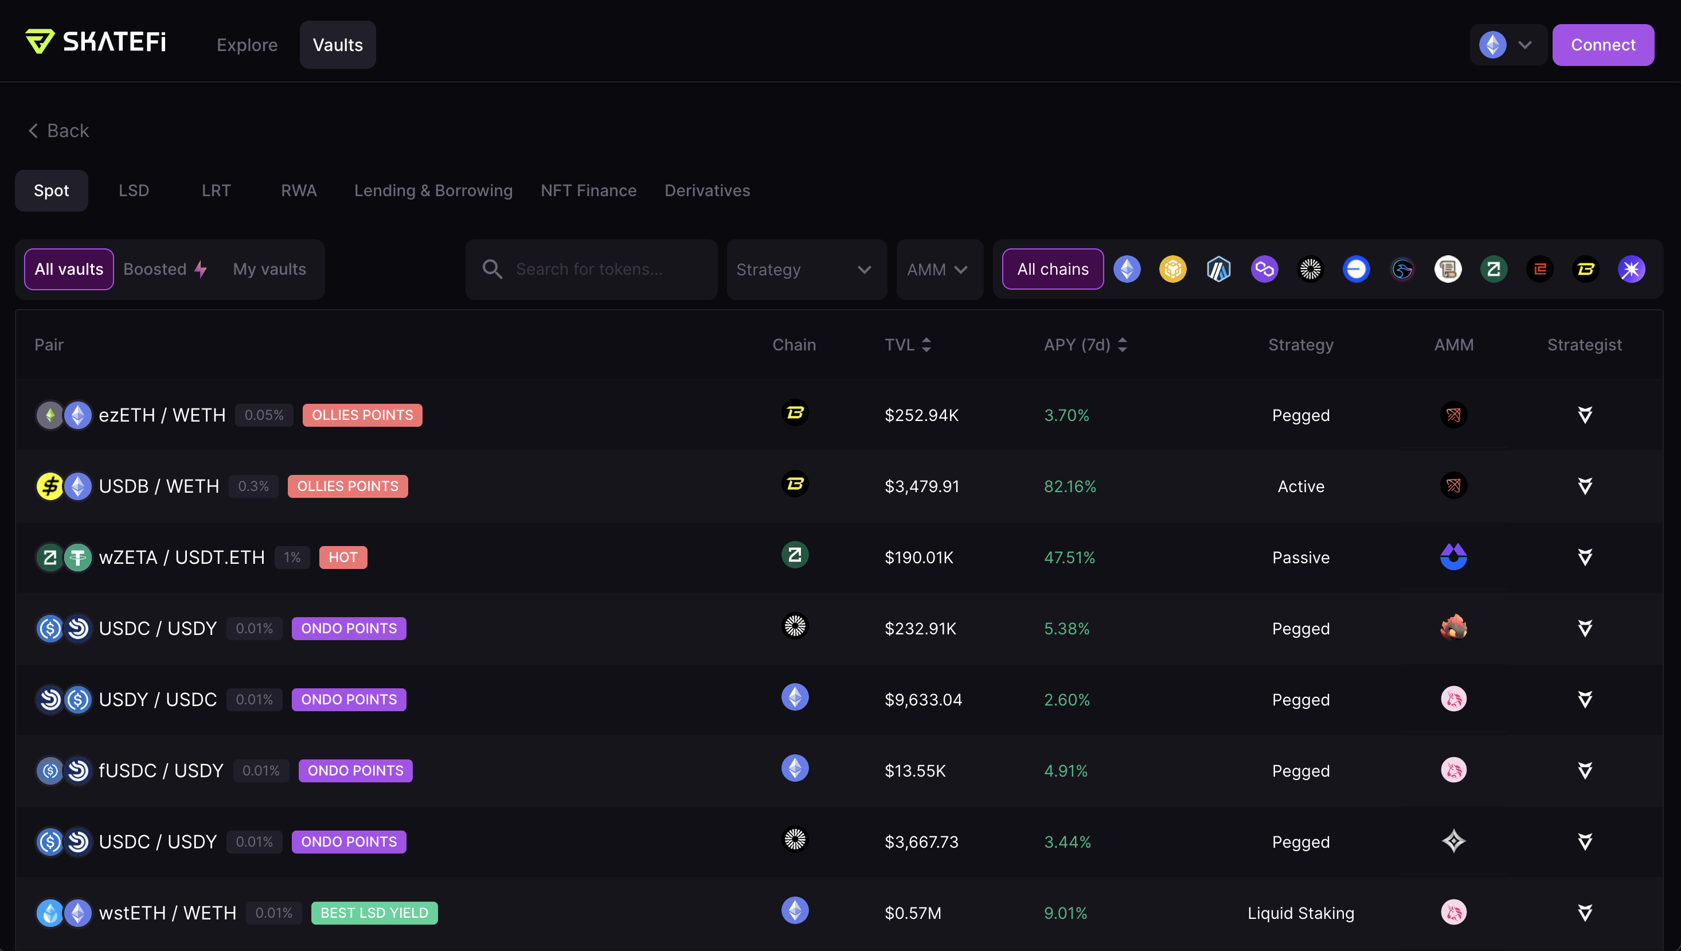Click the 82.16% APY value
1681x951 pixels.
click(1069, 486)
